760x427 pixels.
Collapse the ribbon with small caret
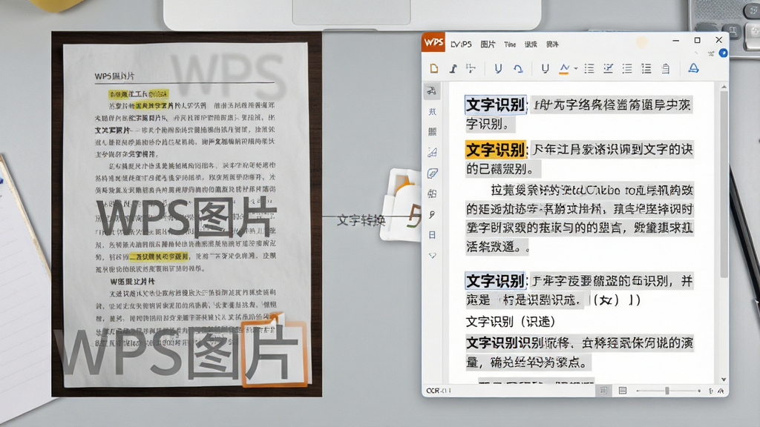click(696, 53)
